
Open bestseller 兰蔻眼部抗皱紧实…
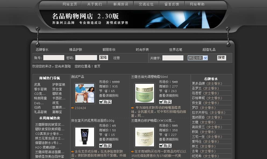point(50,124)
